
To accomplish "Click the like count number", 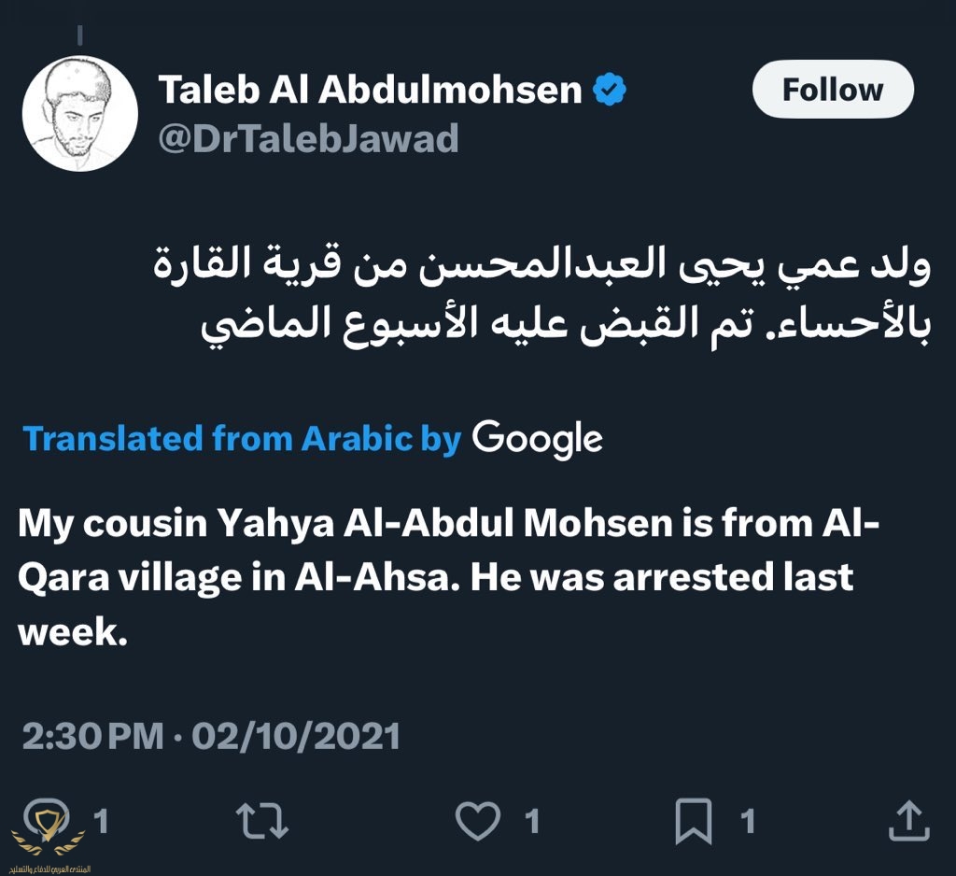I will pyautogui.click(x=531, y=822).
